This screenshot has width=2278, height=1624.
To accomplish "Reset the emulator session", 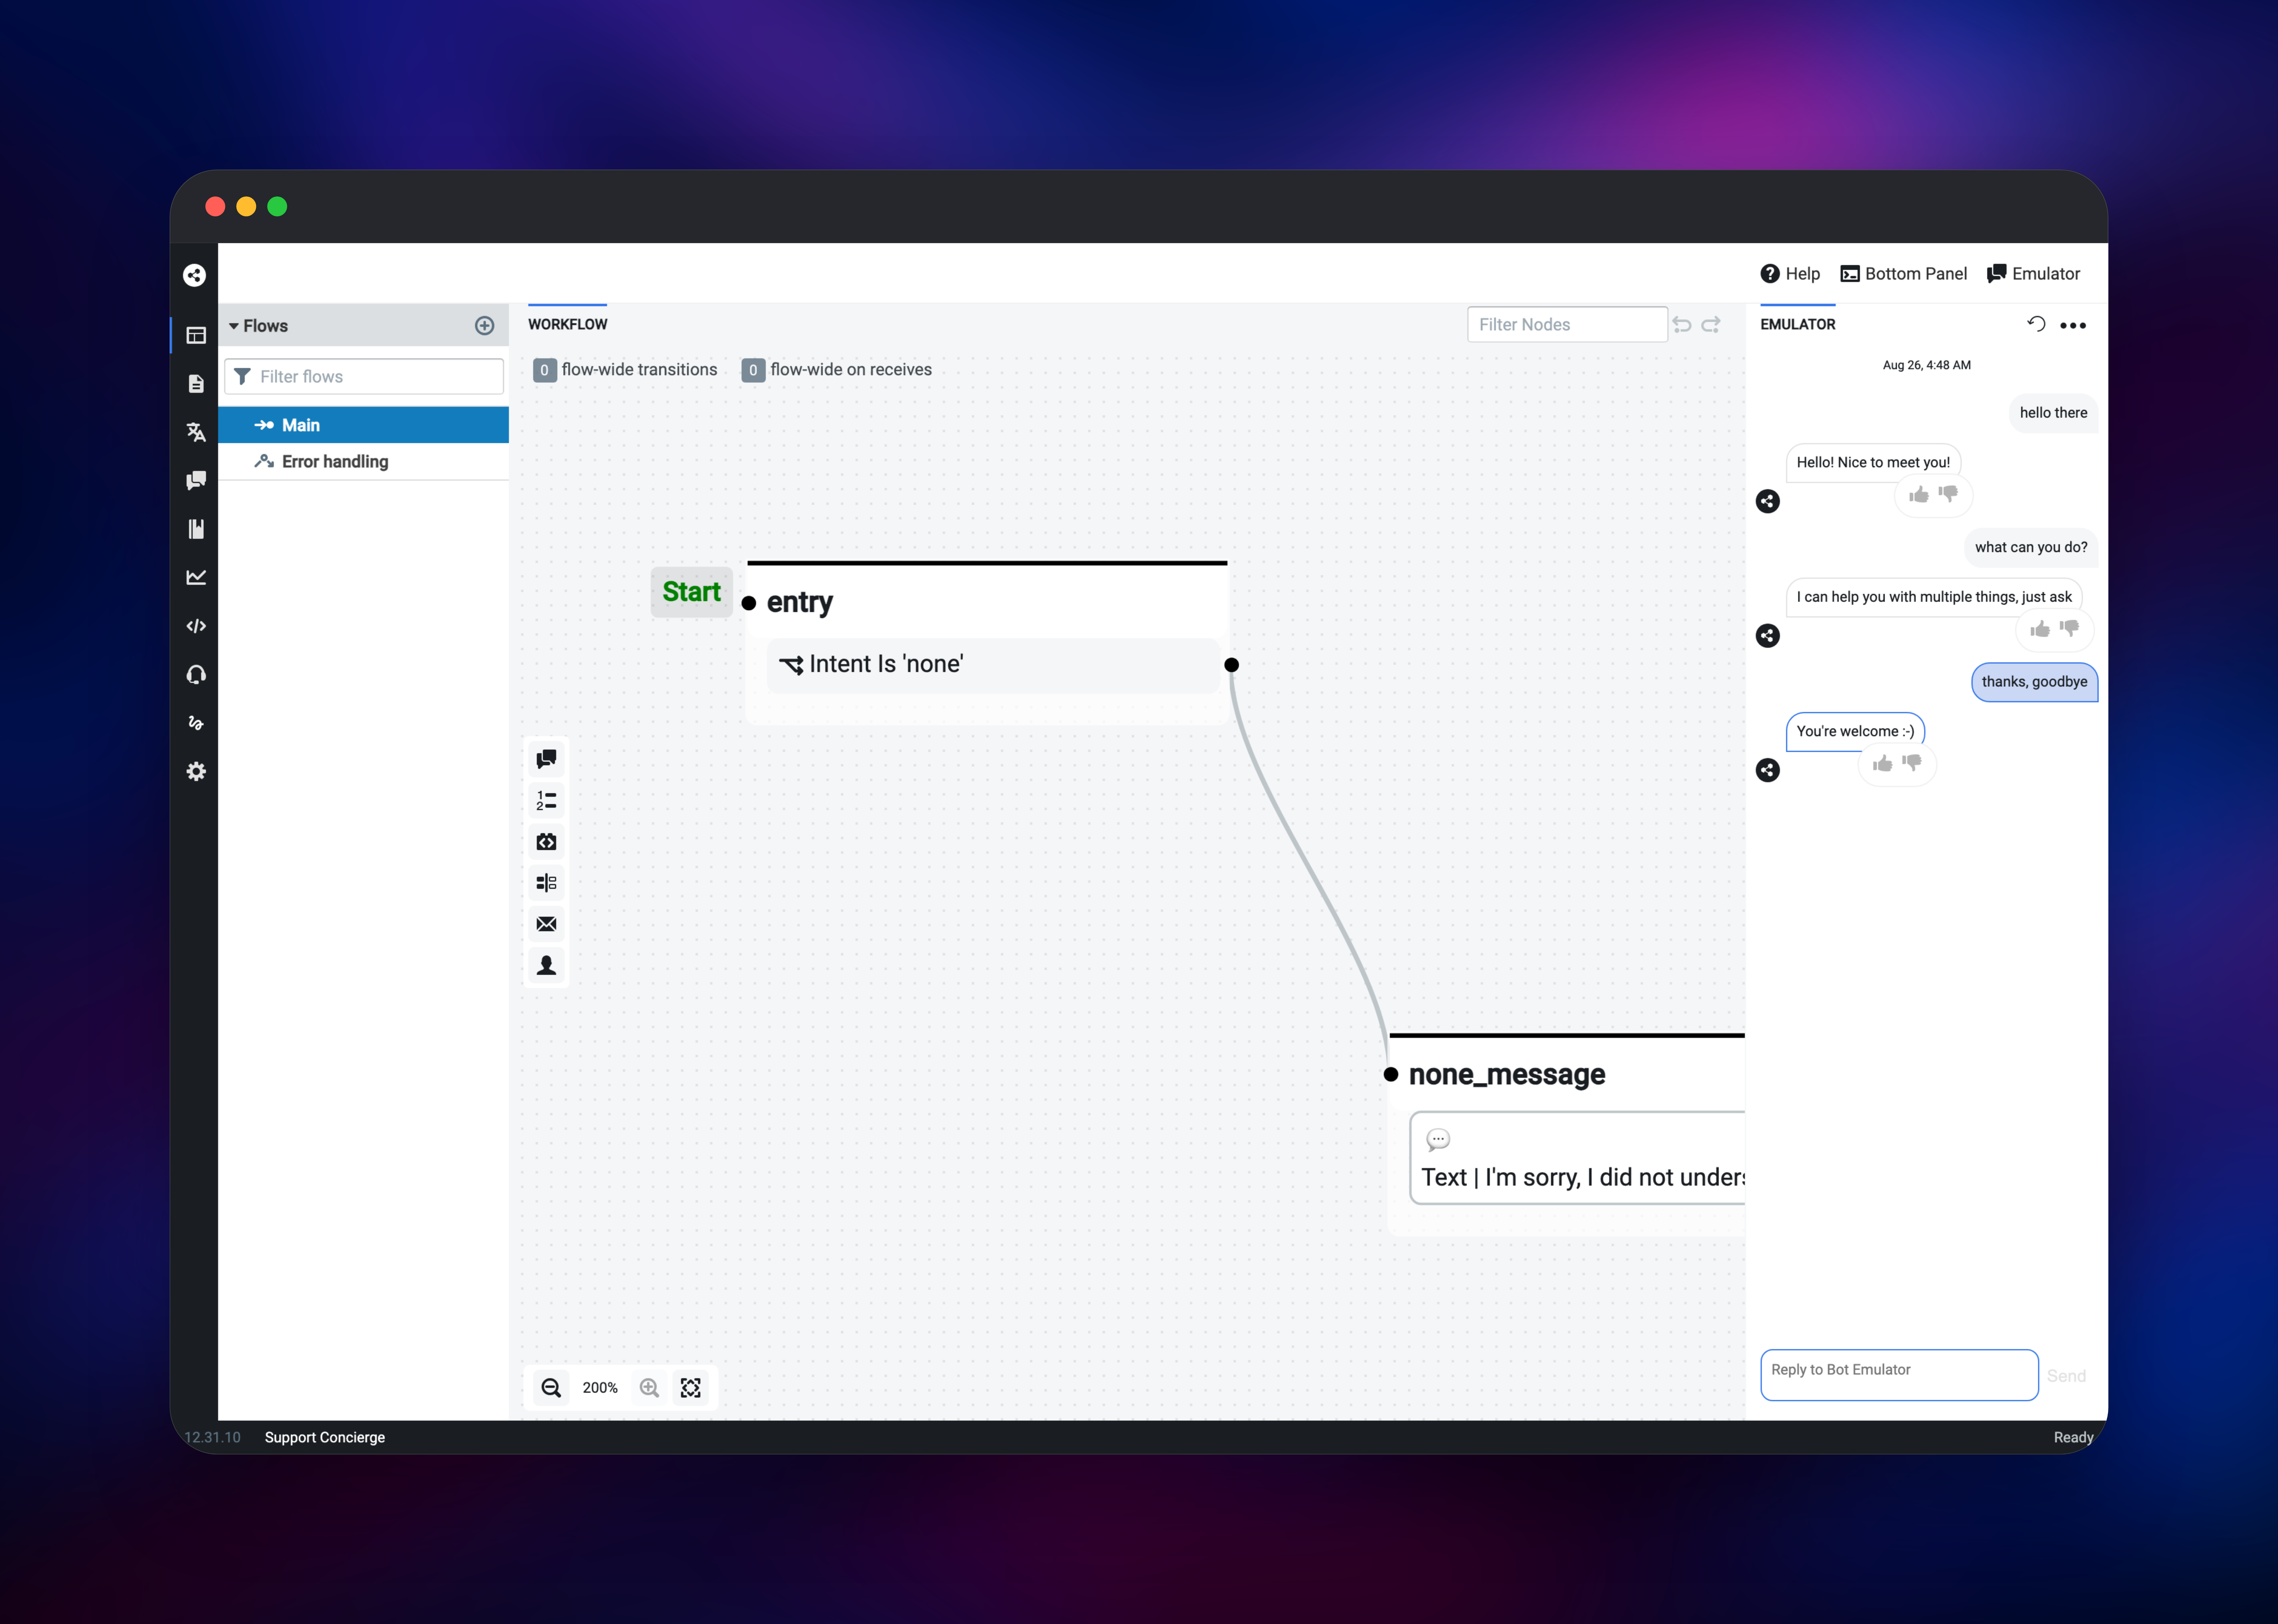I will point(2036,324).
